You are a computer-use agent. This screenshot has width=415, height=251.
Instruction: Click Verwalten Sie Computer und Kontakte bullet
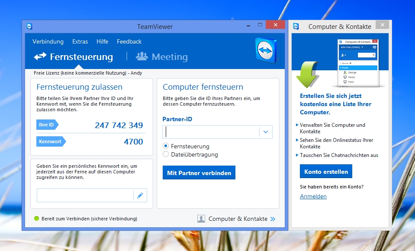coord(332,128)
